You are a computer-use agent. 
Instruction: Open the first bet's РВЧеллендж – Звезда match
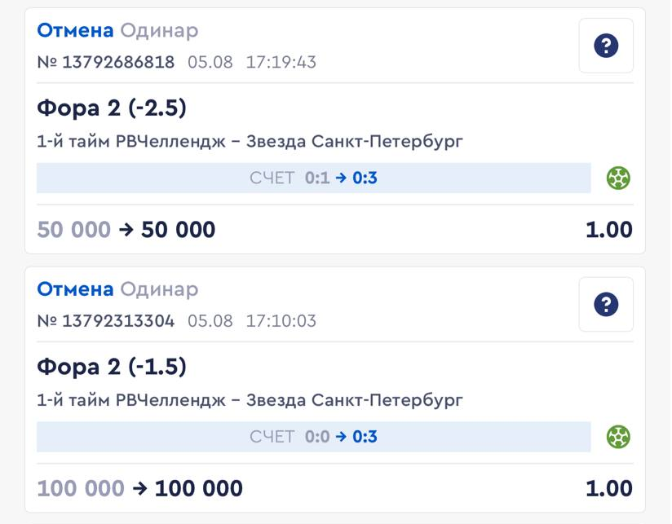click(x=250, y=142)
